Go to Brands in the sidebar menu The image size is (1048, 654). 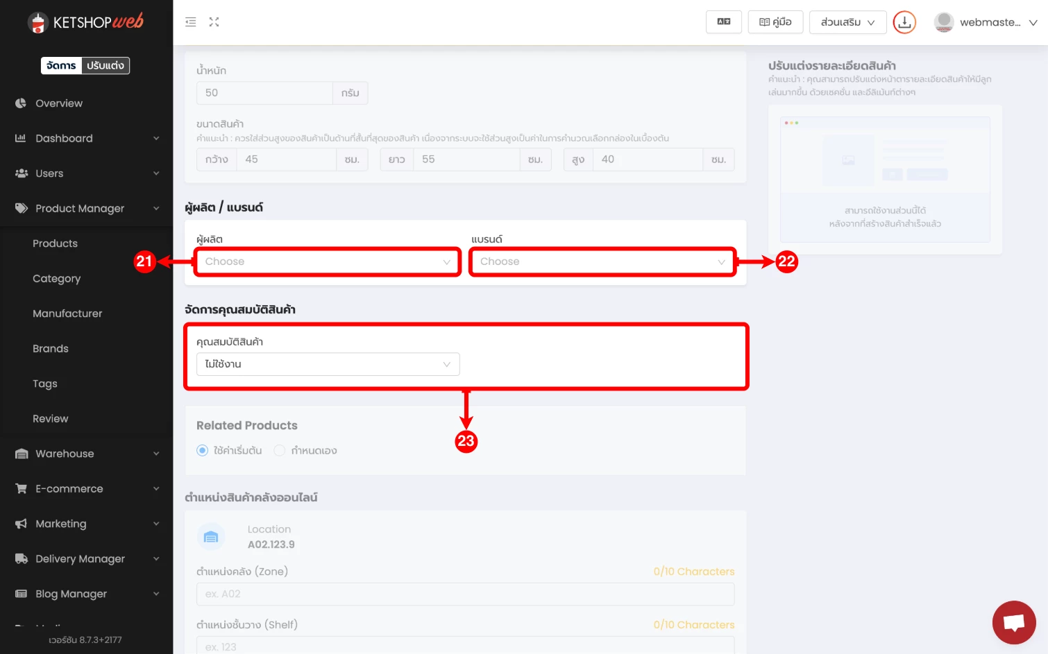click(51, 349)
